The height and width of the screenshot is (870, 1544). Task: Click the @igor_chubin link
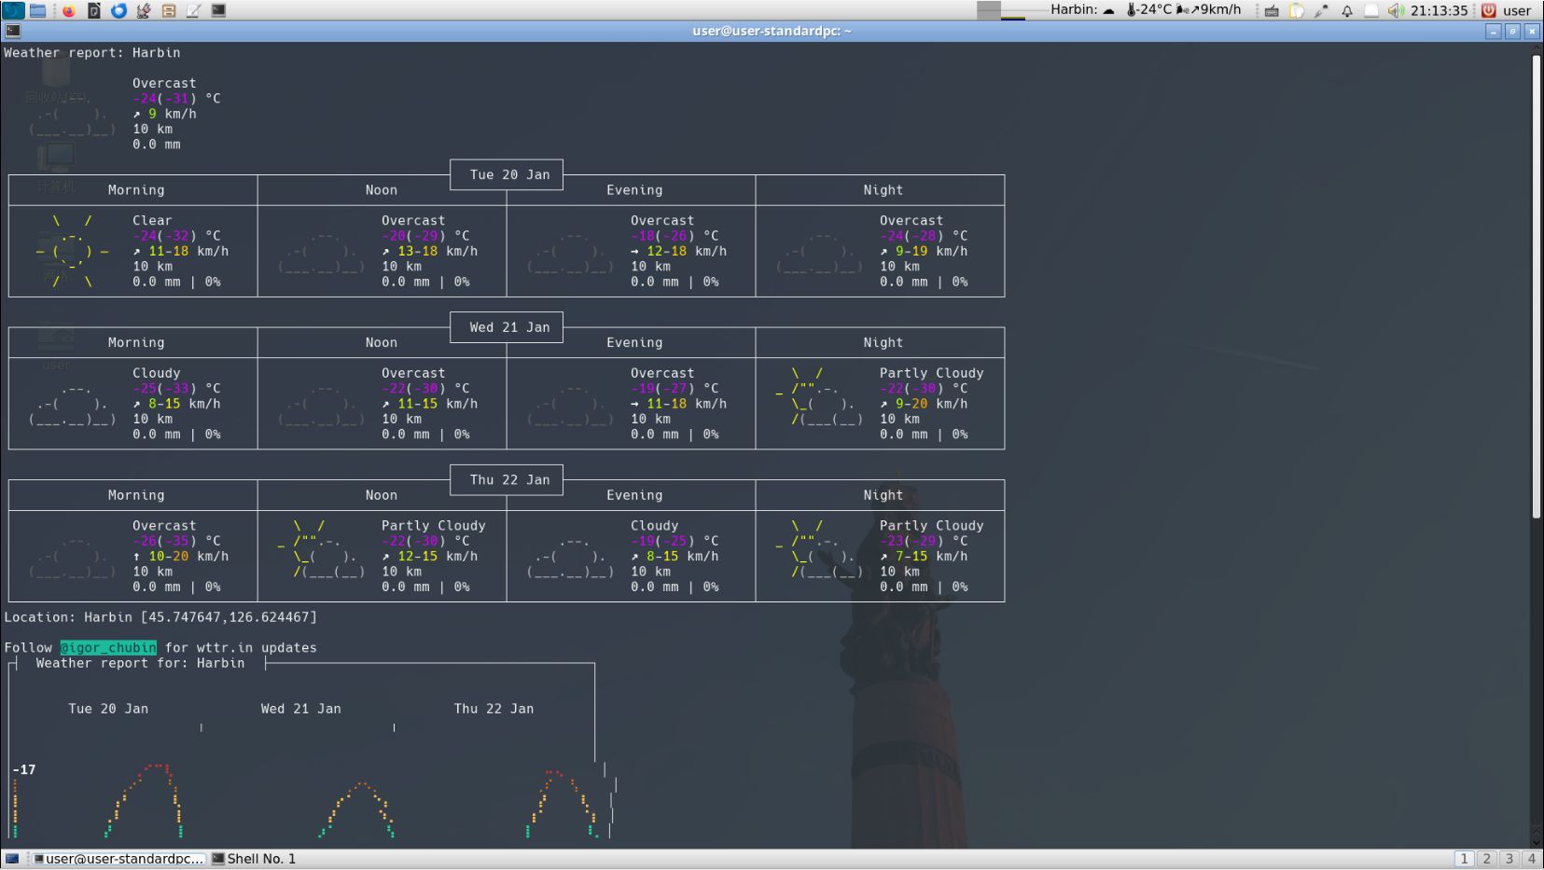click(x=108, y=648)
